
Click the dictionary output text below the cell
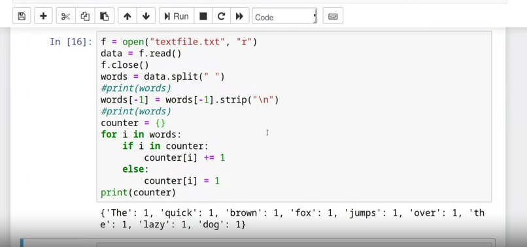[x=292, y=218]
